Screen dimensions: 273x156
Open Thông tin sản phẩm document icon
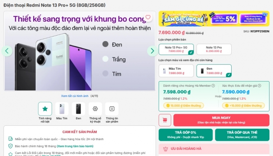tap(112, 109)
